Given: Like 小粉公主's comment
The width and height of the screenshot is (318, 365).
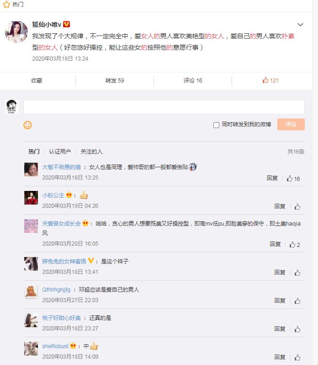Looking at the screenshot, I should [297, 206].
